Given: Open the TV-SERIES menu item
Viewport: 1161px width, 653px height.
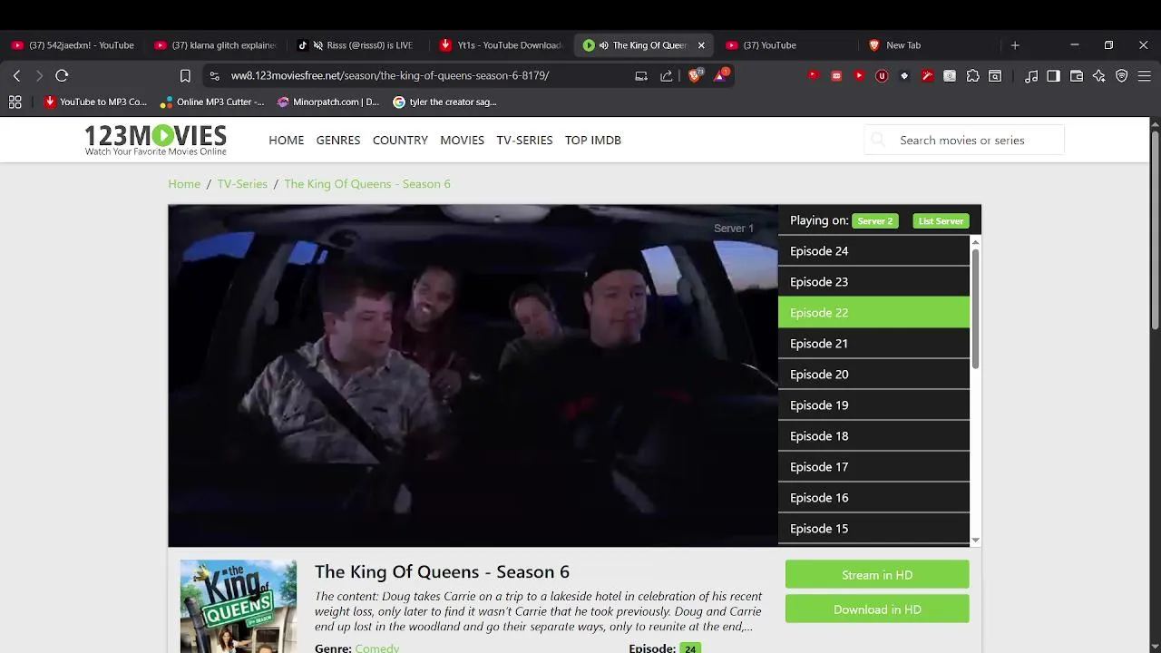Looking at the screenshot, I should point(524,141).
